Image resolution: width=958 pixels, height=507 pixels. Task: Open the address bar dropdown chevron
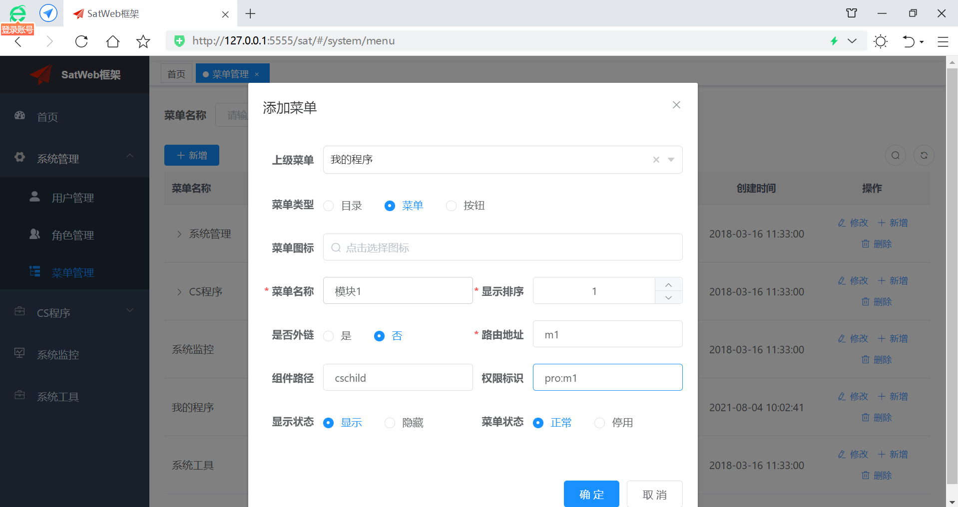(x=852, y=41)
